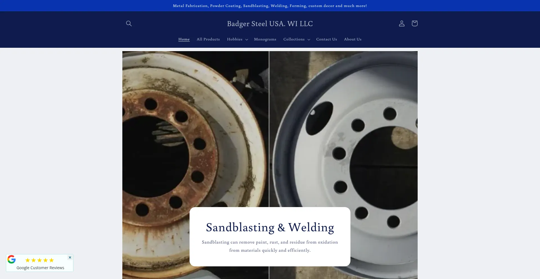The image size is (540, 279).
Task: Click the announcement bar about Metal Fabrication
Action: tap(270, 6)
